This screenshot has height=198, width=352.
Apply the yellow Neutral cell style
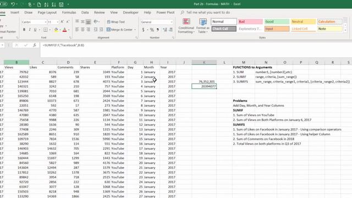point(303,21)
